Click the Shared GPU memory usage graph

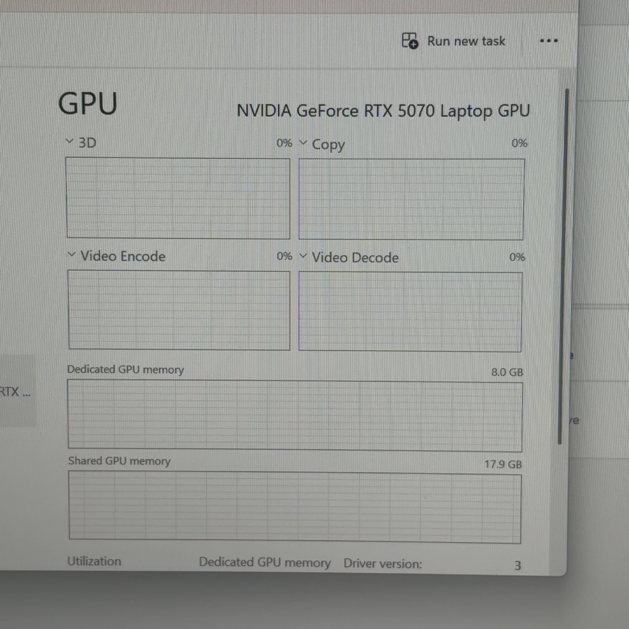point(295,507)
